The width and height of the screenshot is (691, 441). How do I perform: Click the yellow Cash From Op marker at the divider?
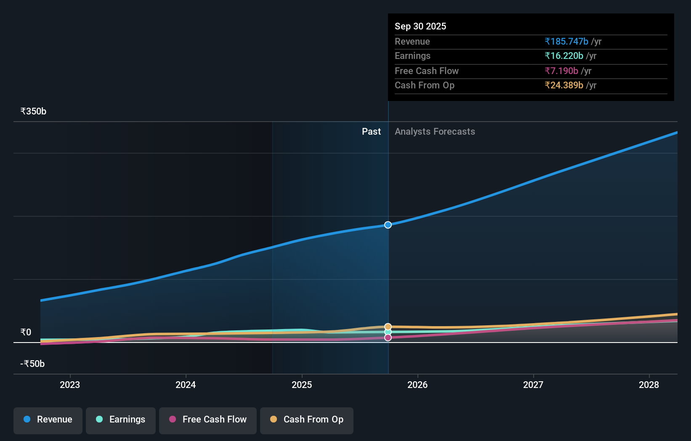[x=388, y=326]
